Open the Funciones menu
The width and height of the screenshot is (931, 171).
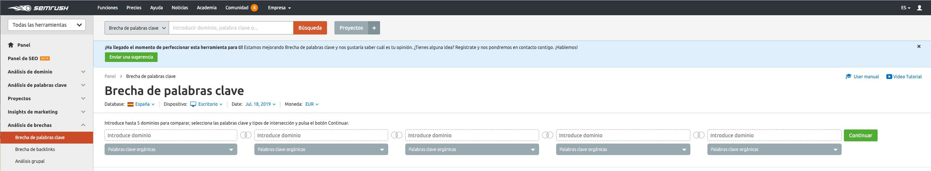(x=108, y=8)
